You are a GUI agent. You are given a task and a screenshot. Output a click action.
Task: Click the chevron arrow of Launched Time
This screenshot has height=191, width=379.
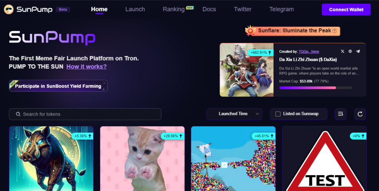[257, 114]
